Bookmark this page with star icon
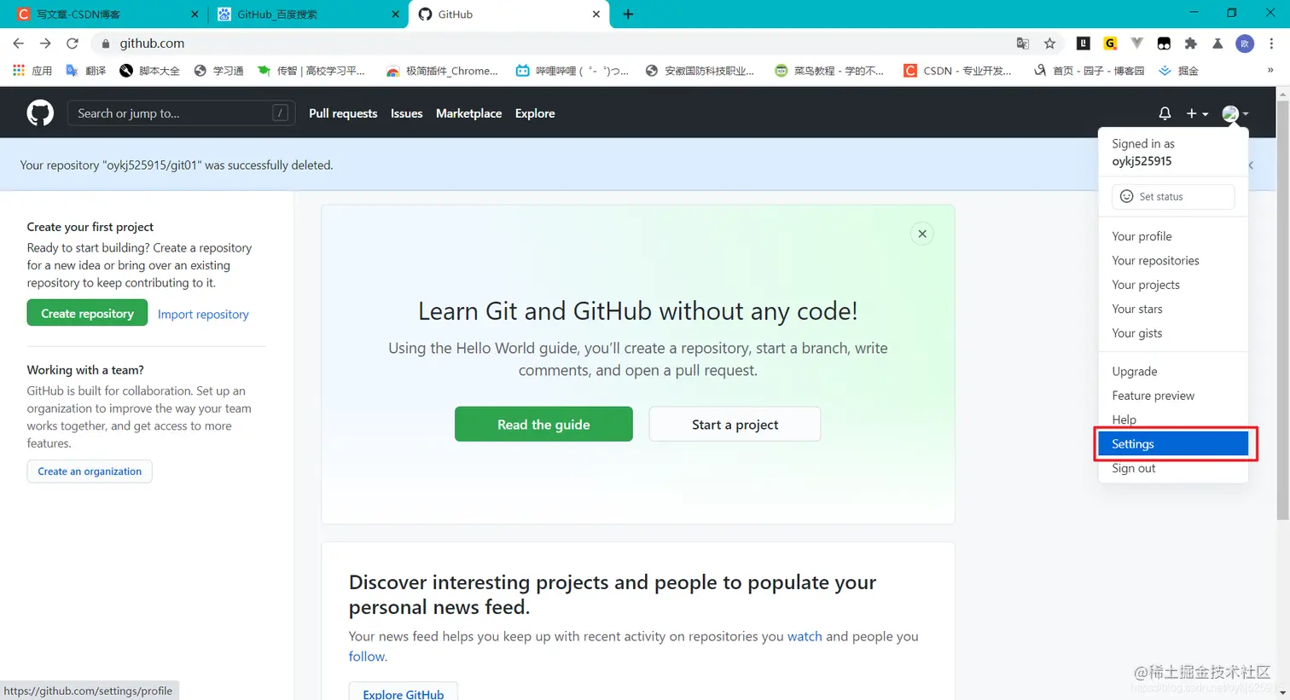Screen dimensions: 1290x700 [1049, 43]
